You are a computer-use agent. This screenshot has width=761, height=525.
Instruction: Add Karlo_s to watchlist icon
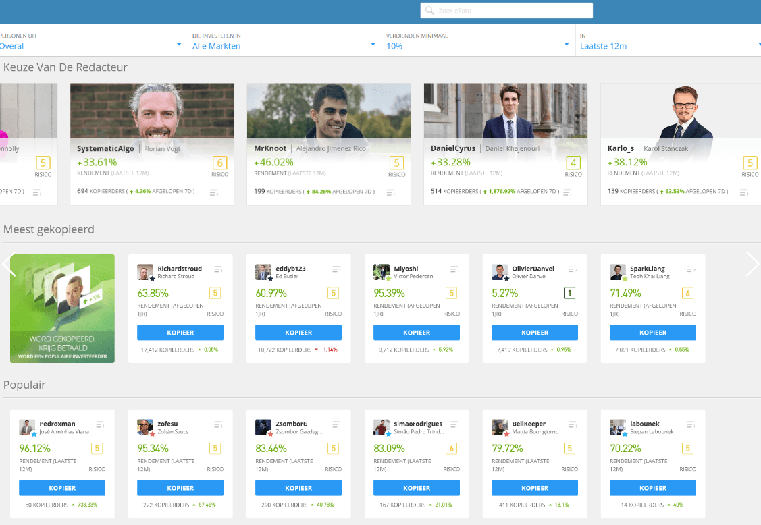pyautogui.click(x=745, y=192)
